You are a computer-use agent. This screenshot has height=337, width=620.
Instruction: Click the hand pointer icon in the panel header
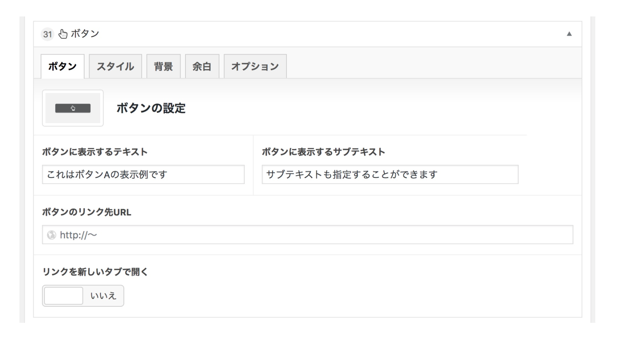pyautogui.click(x=63, y=34)
